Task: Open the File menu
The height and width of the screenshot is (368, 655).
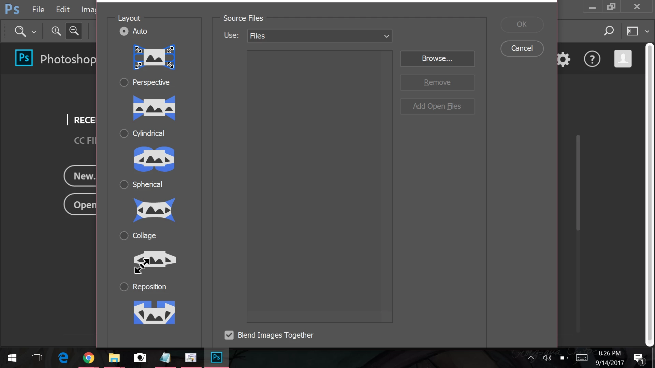Action: (38, 10)
